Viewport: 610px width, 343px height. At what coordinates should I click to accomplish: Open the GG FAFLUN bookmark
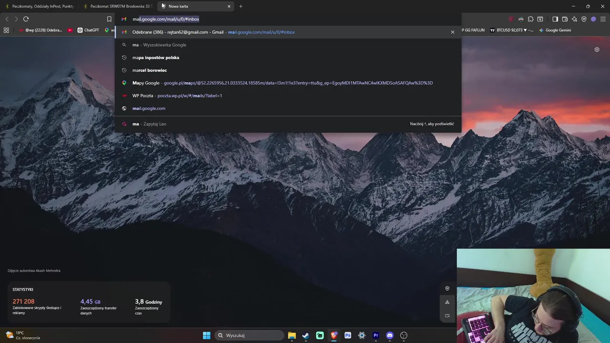pos(473,30)
